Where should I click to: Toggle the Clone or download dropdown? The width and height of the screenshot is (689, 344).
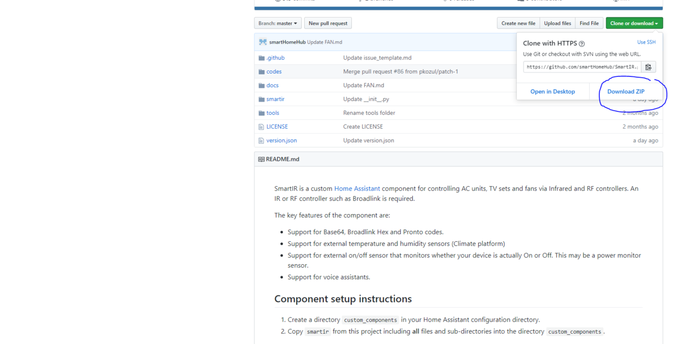pyautogui.click(x=634, y=23)
